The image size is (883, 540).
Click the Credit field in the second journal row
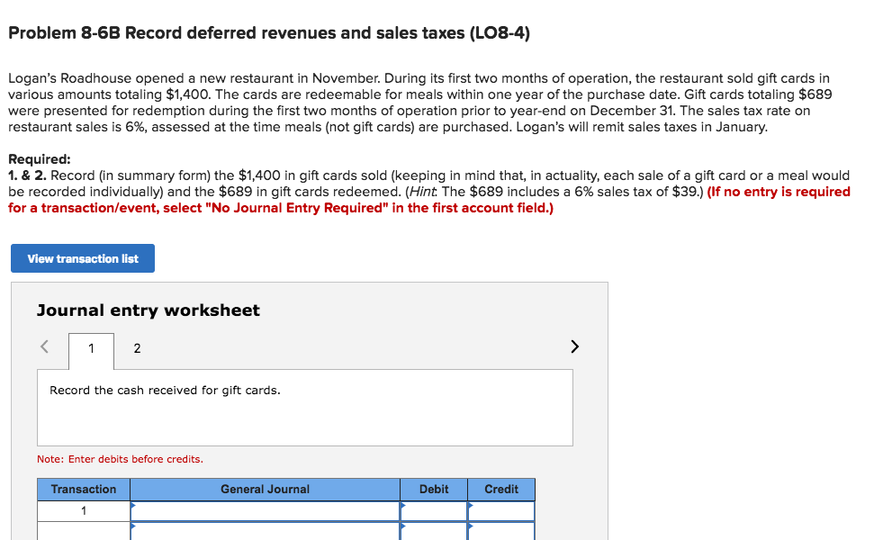[501, 531]
